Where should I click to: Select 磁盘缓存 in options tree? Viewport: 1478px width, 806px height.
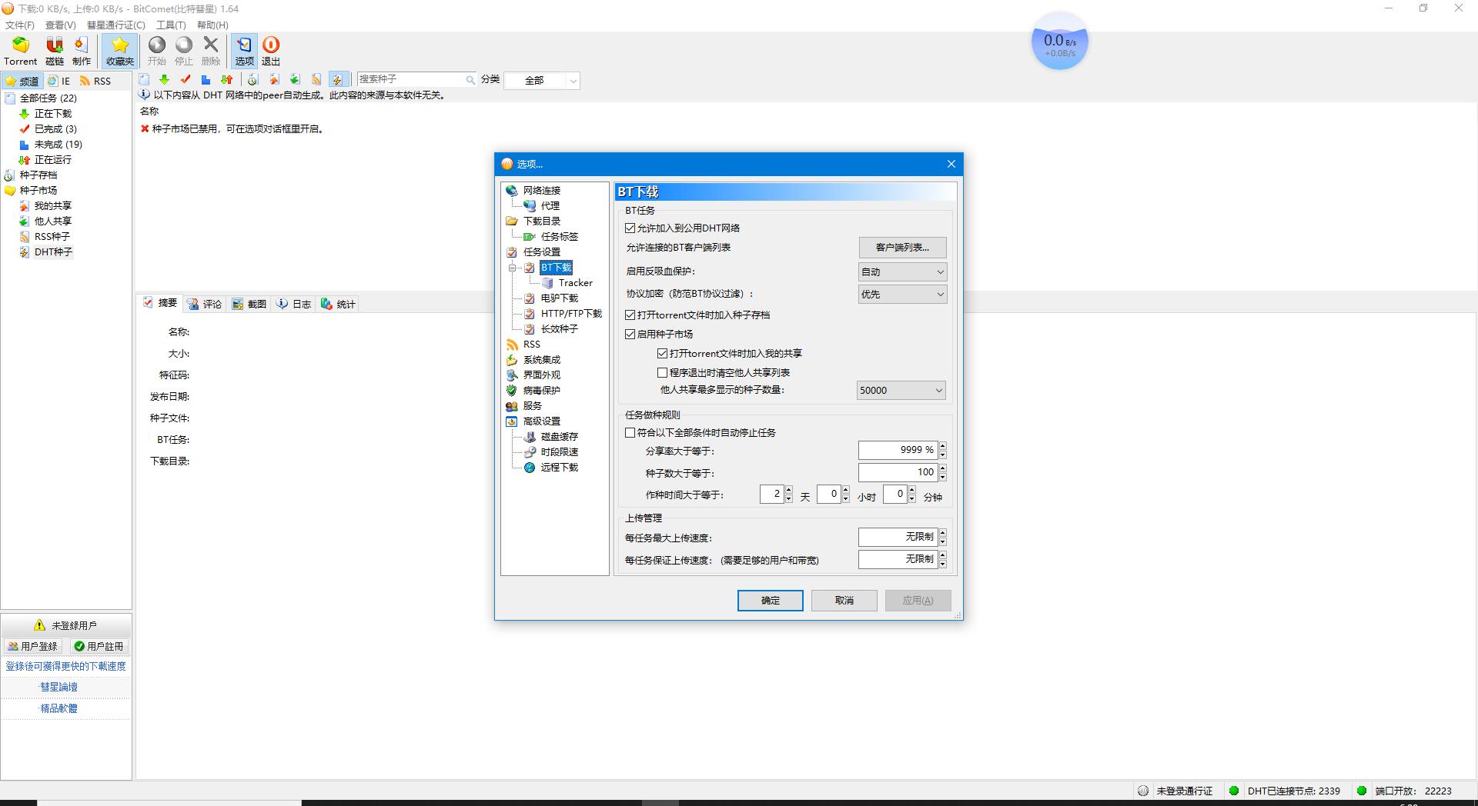point(559,436)
